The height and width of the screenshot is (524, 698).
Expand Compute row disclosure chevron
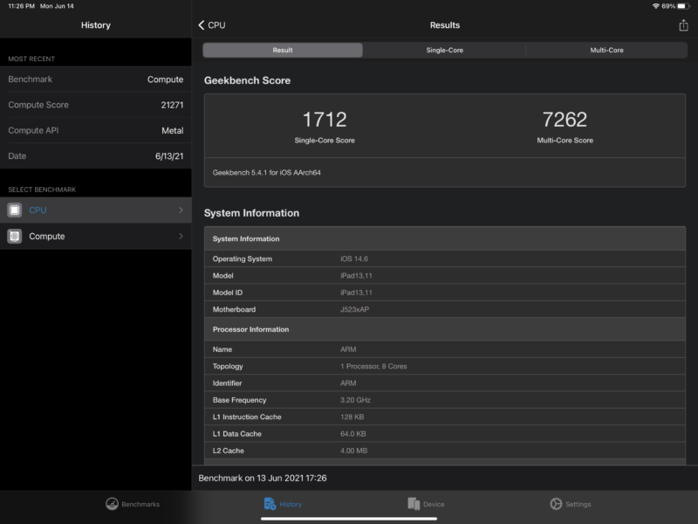[181, 236]
